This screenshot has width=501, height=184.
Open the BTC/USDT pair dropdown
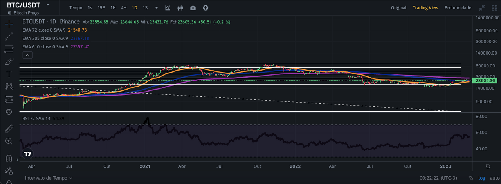(48, 5)
